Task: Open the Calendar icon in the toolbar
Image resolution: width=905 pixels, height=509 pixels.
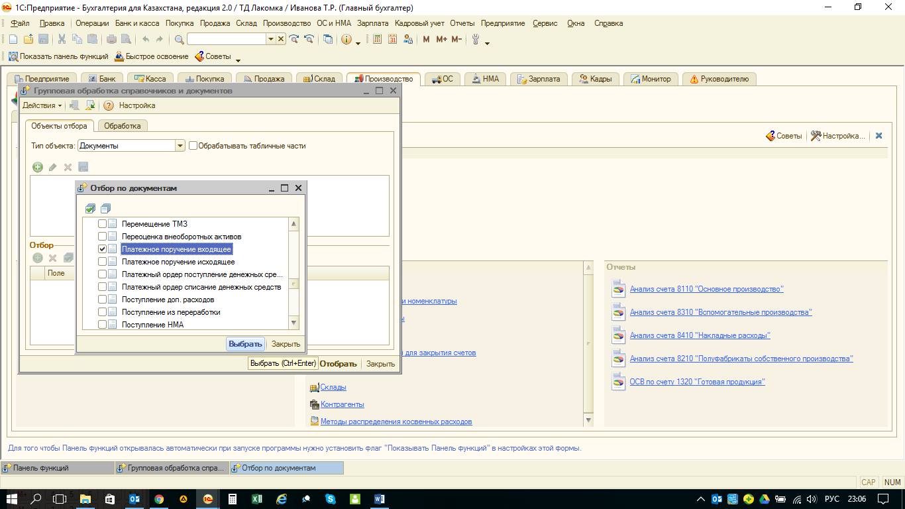Action: point(392,39)
